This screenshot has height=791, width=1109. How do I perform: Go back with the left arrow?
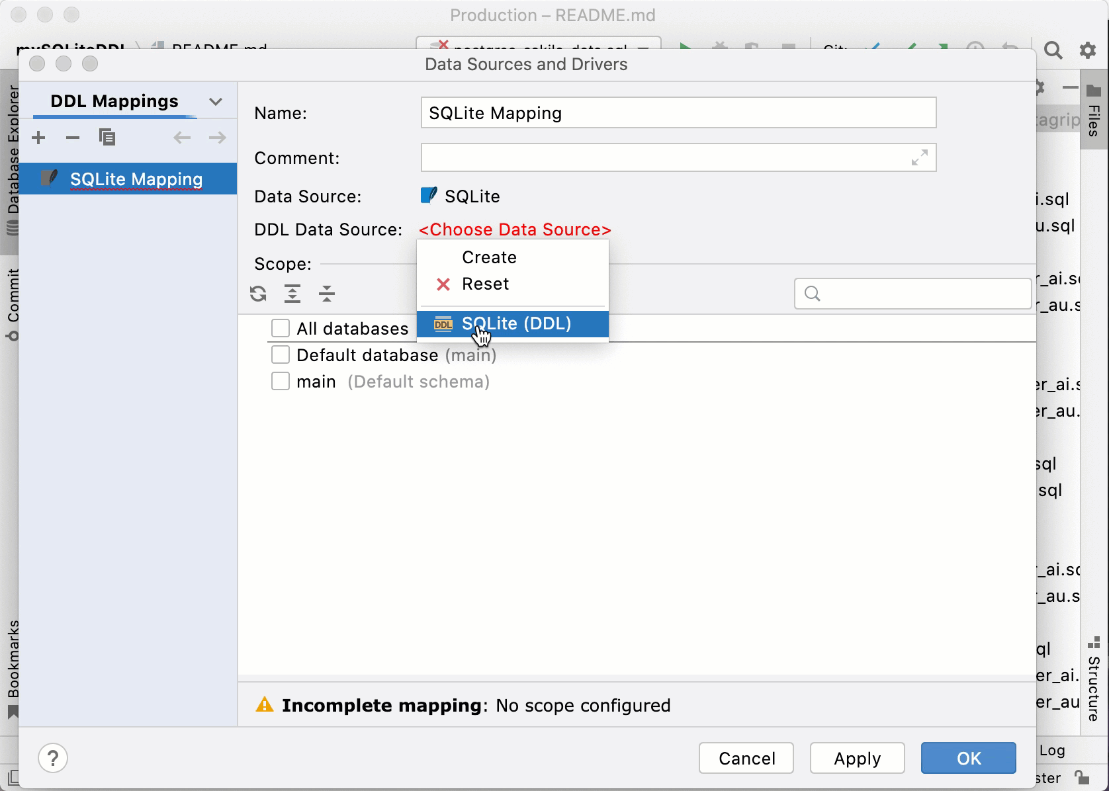(182, 138)
